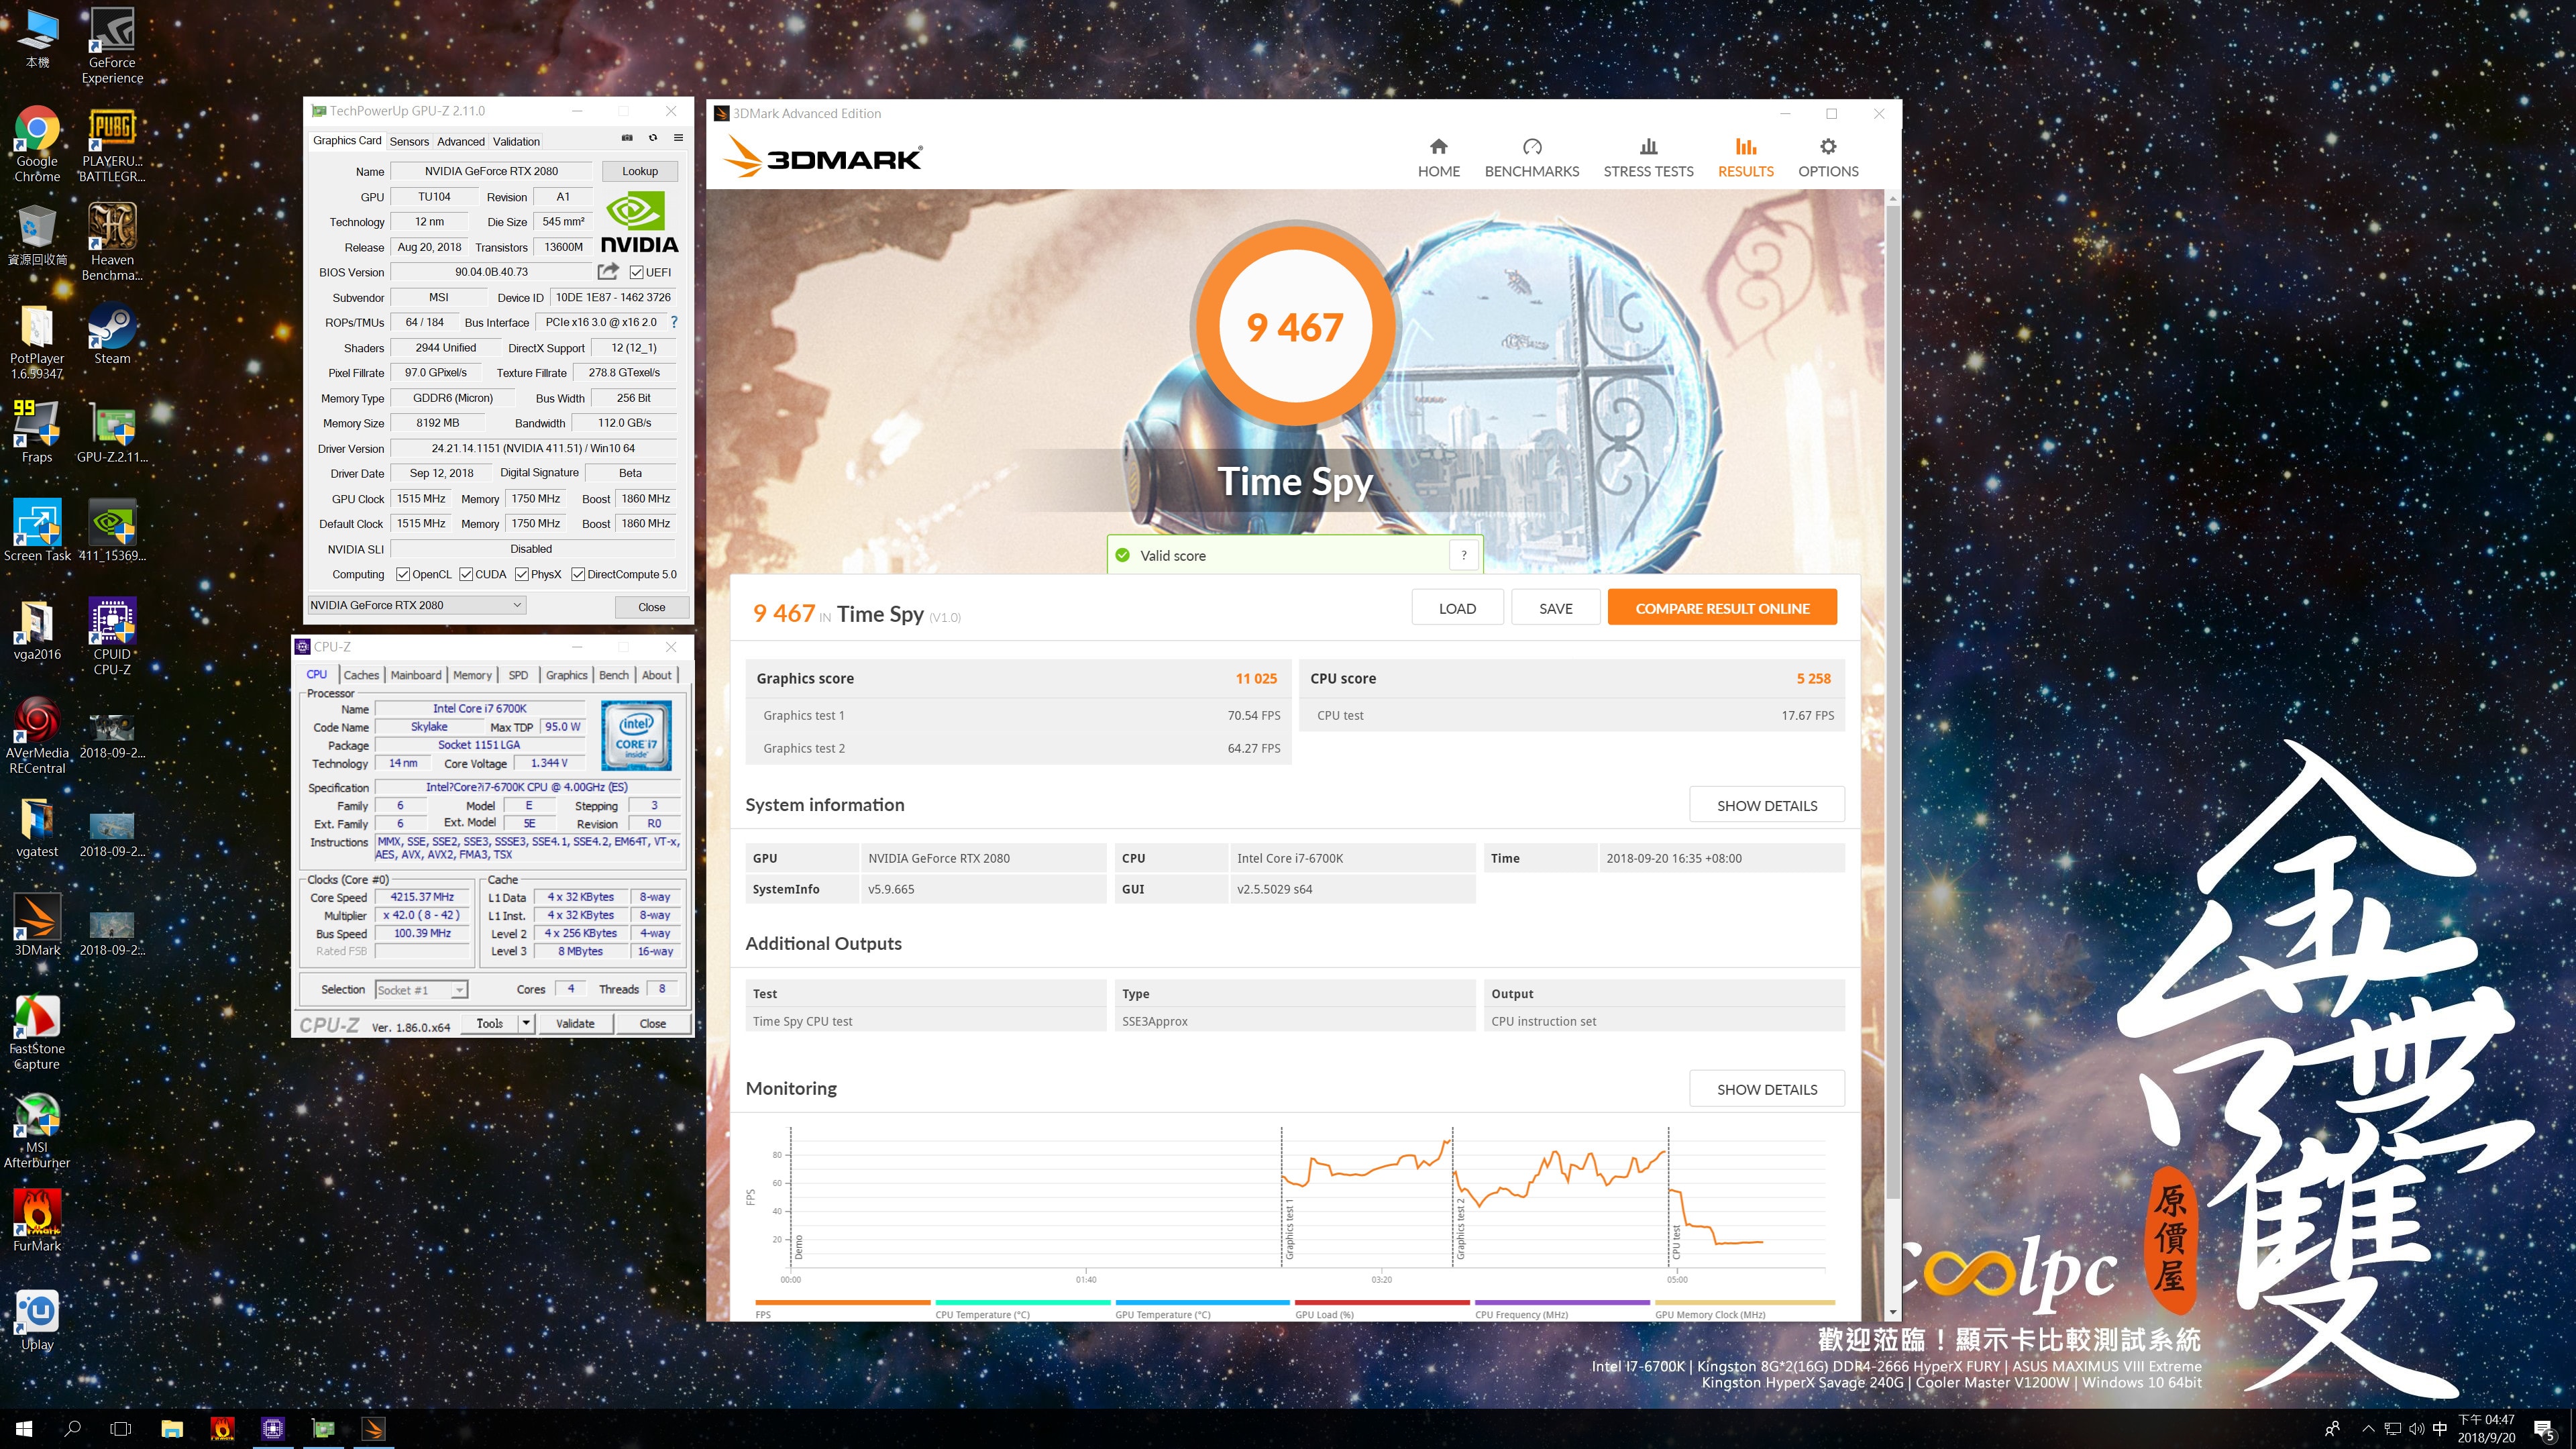
Task: Open File Explorer from the taskbar
Action: (172, 1429)
